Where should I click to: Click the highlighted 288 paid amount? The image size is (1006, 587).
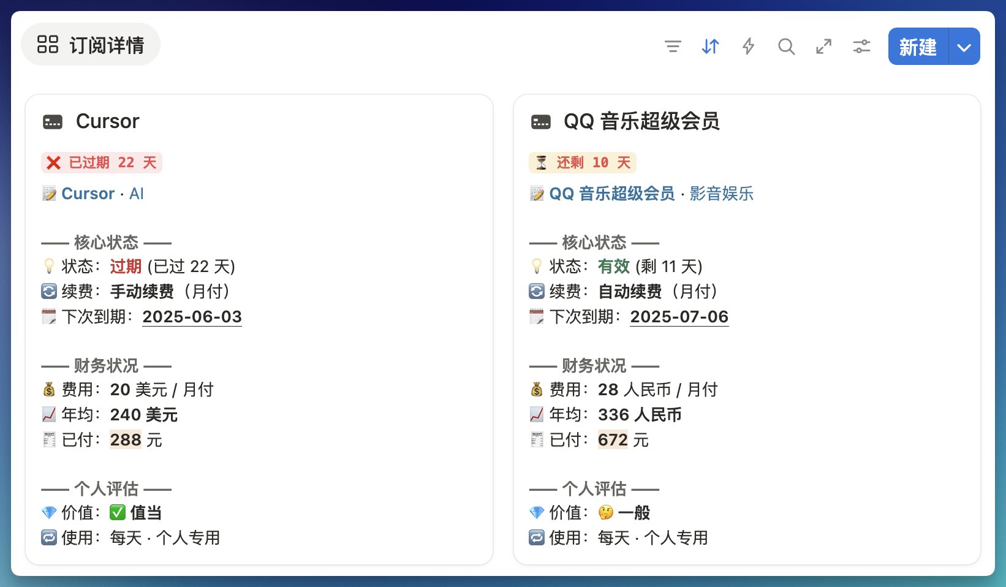tap(126, 440)
